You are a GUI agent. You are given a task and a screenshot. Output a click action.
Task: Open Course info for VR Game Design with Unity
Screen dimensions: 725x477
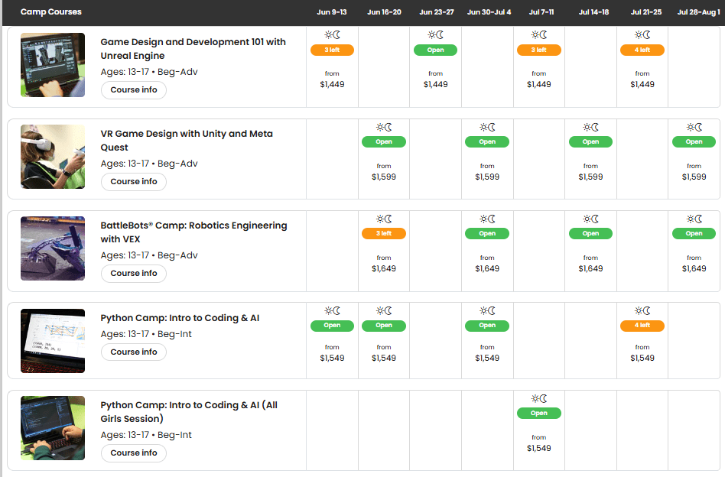tap(134, 182)
